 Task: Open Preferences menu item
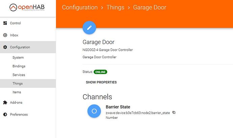click(28, 114)
